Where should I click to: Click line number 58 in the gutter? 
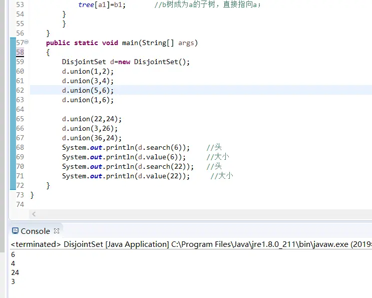click(x=20, y=52)
